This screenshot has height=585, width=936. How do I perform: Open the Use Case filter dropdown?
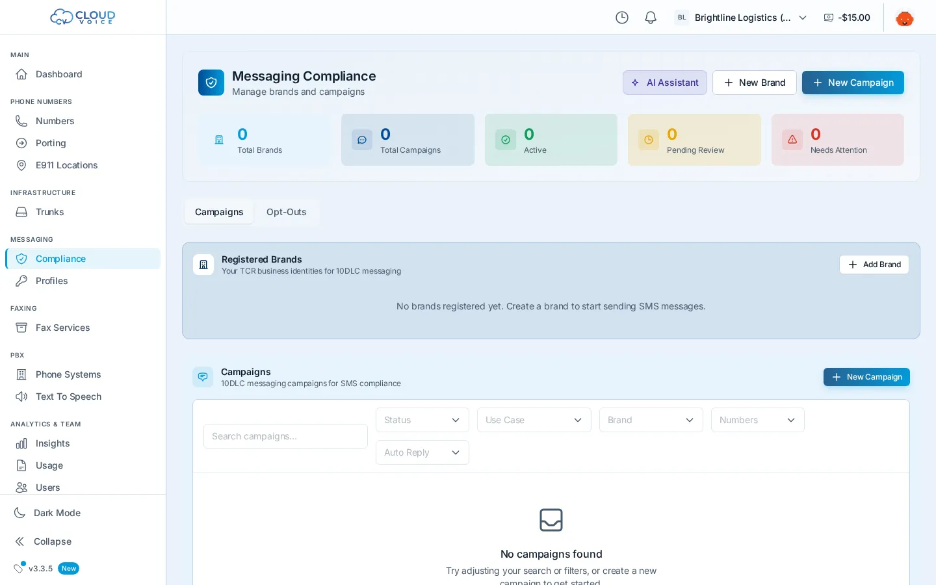pyautogui.click(x=534, y=420)
